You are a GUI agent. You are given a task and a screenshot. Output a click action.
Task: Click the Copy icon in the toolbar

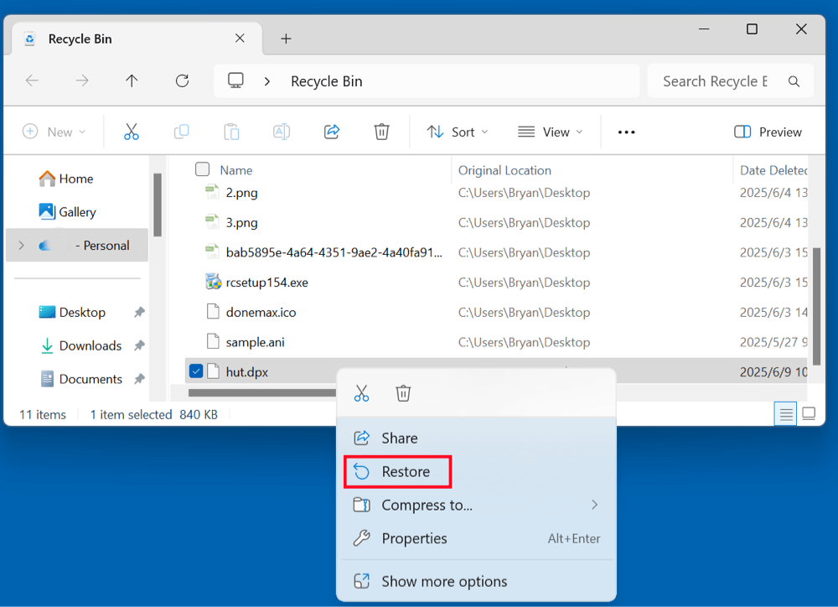[181, 132]
